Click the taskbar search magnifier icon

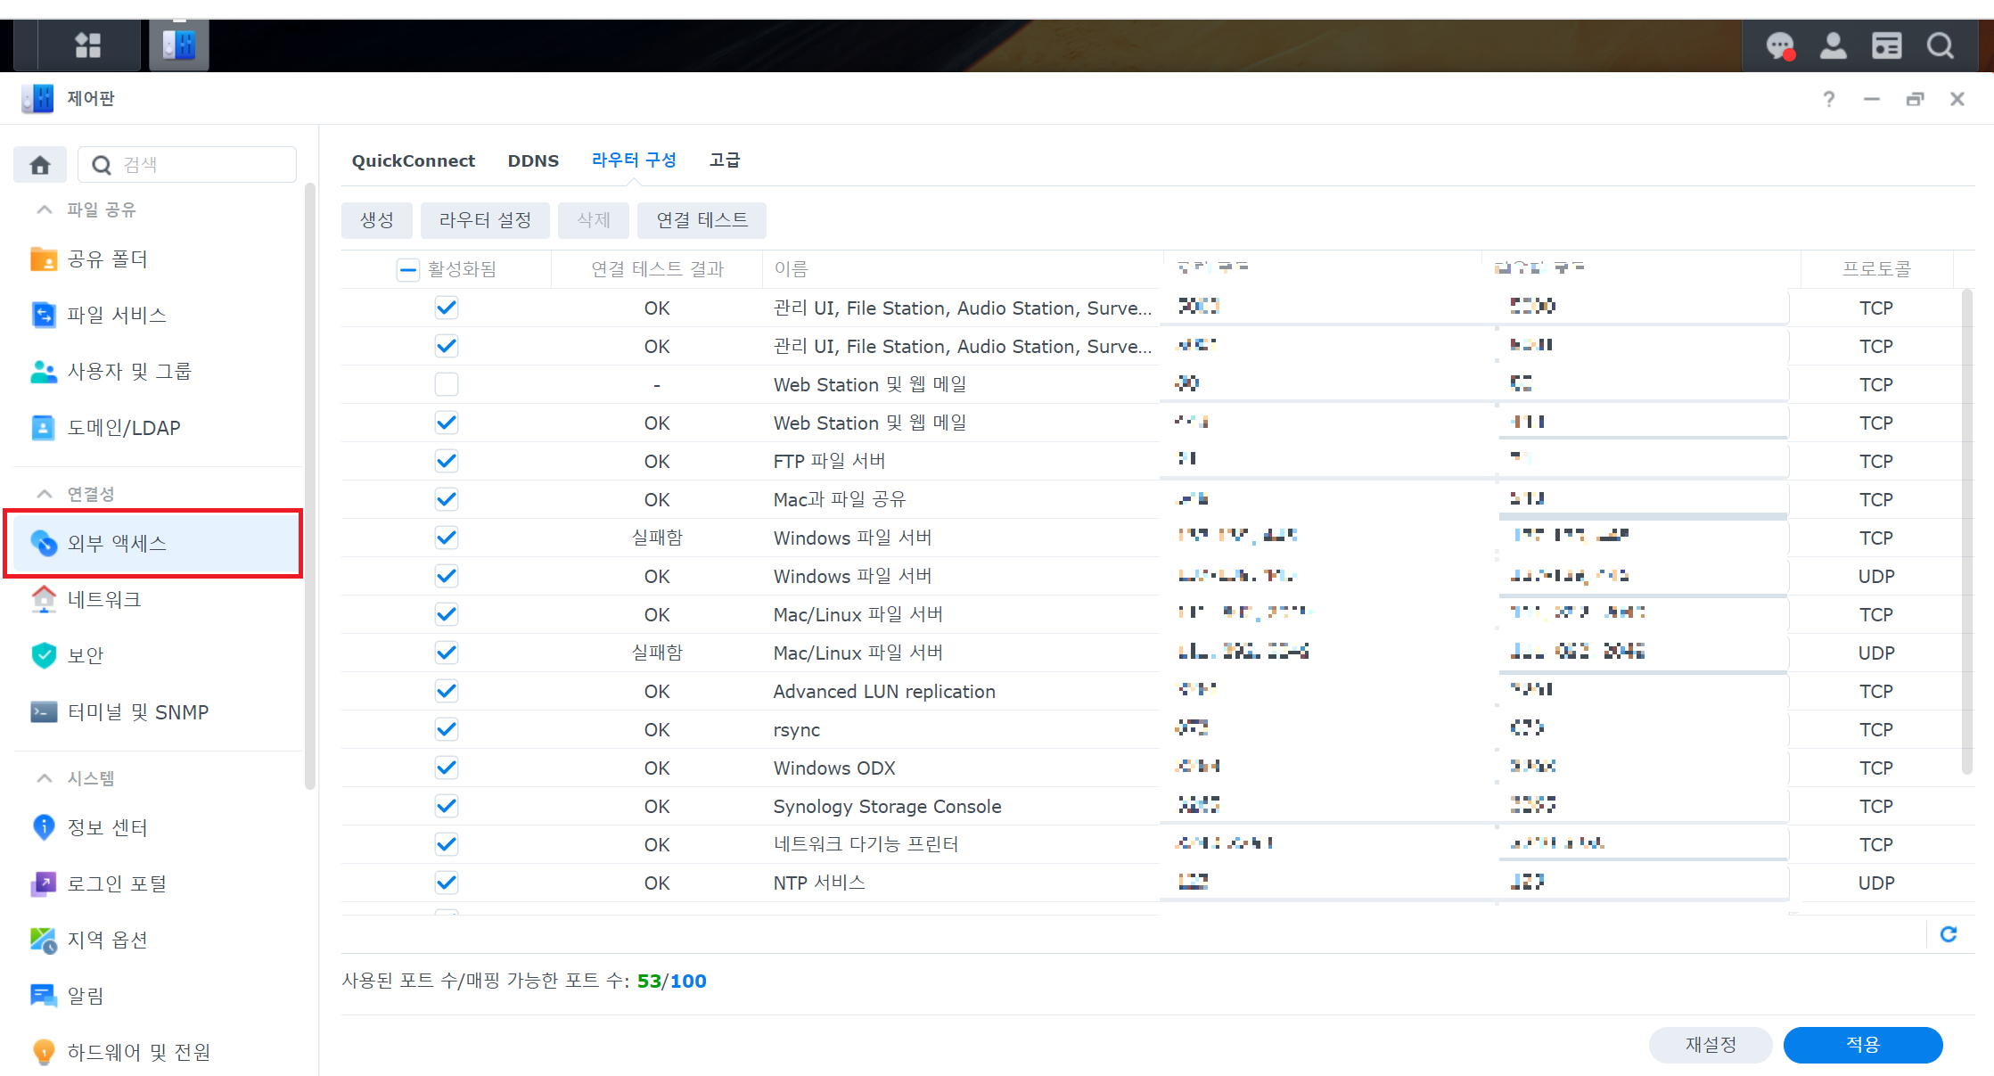pos(1940,45)
